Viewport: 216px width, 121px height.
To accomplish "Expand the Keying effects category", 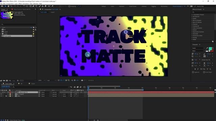I will point(192,37).
